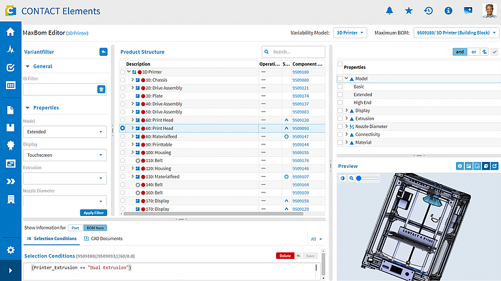Collapse Variantfilter panel with back arrow
The width and height of the screenshot is (501, 281).
point(104,51)
